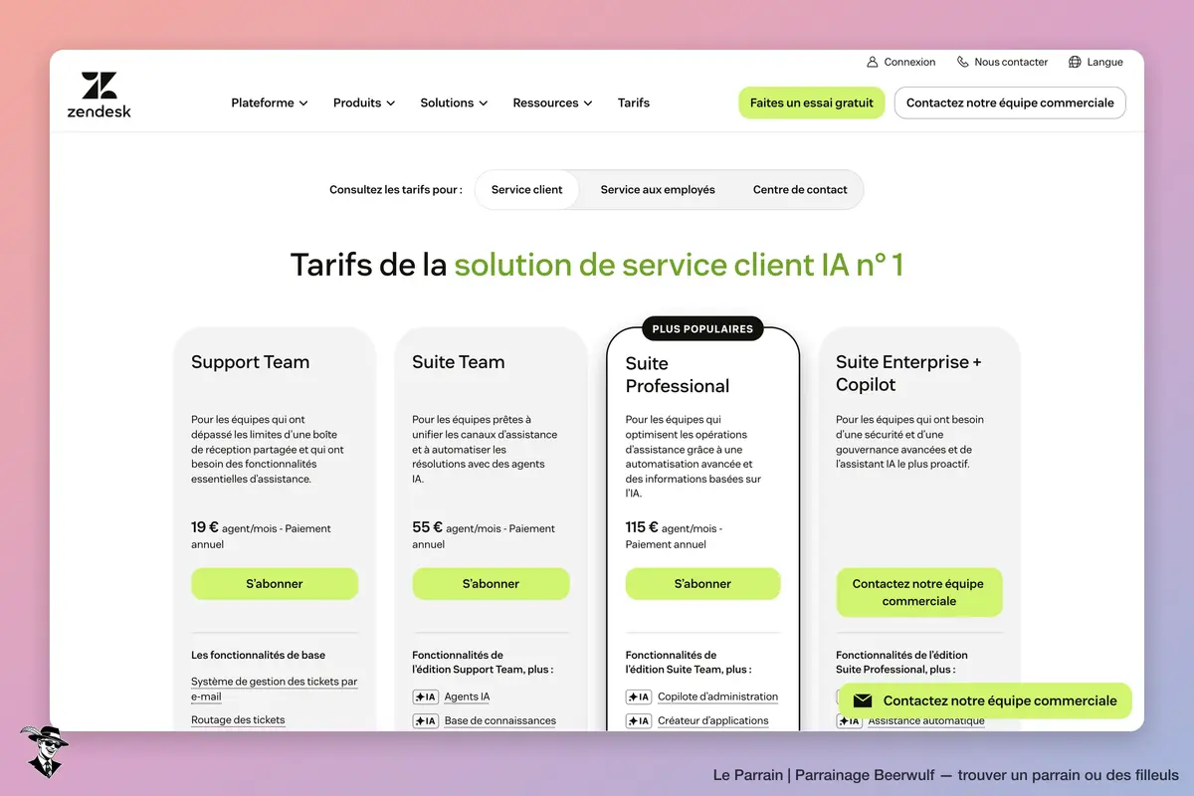Open Système de gestion des tickets par e-mail
1194x796 pixels.
click(x=274, y=689)
